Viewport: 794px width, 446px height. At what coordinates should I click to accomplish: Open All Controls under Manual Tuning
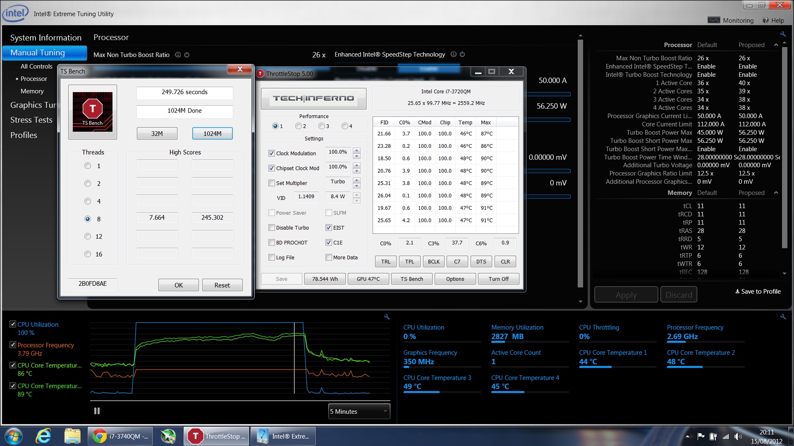tap(36, 66)
